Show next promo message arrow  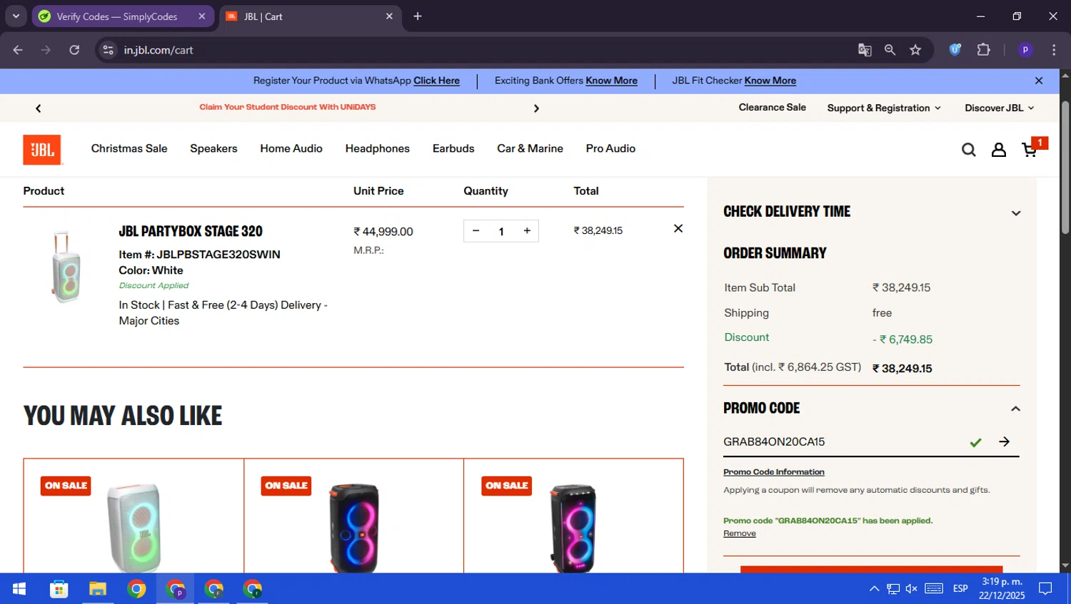pos(536,108)
